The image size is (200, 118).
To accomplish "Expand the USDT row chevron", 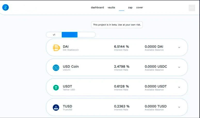I will coord(179,87).
